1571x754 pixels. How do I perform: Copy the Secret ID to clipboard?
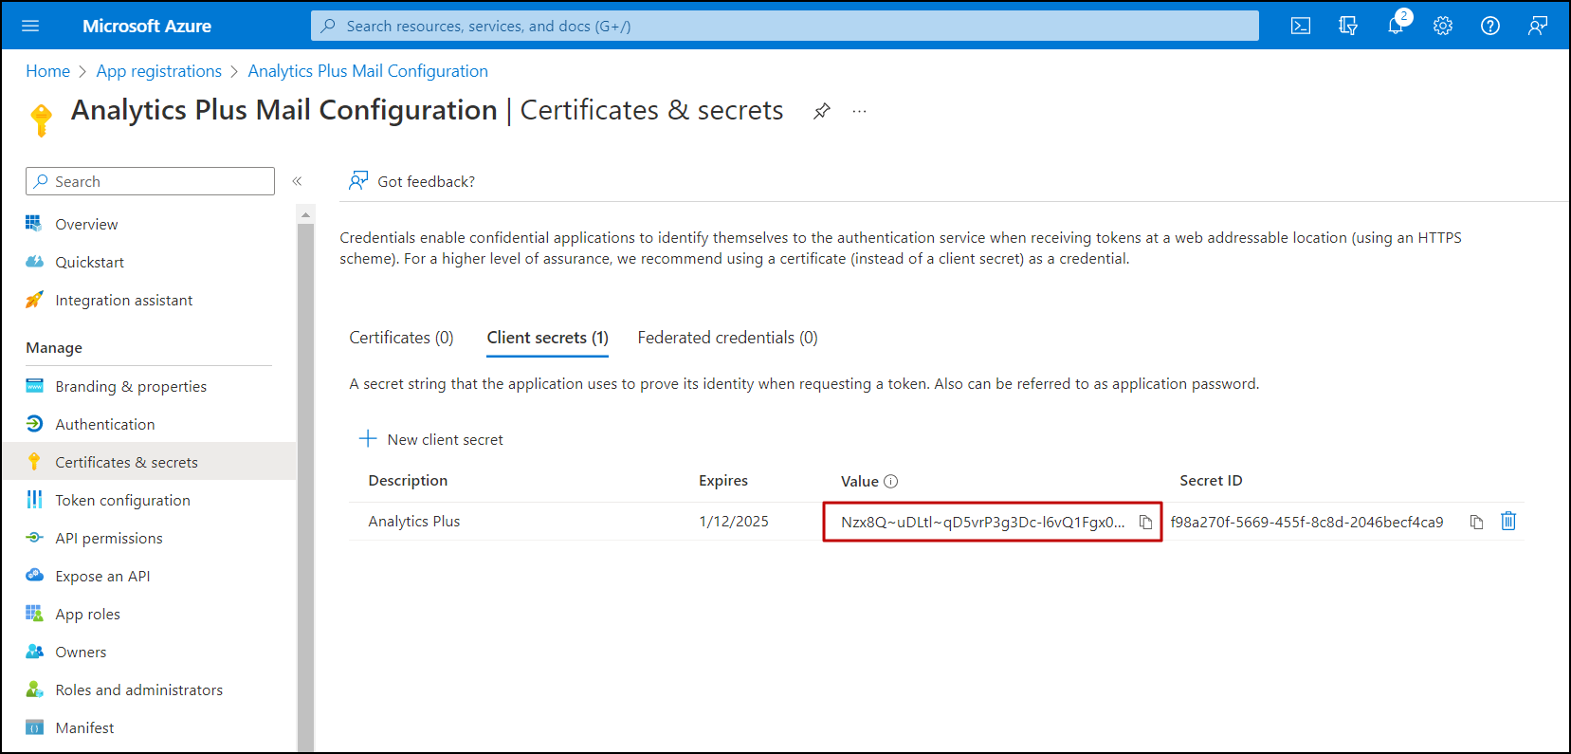click(x=1476, y=522)
